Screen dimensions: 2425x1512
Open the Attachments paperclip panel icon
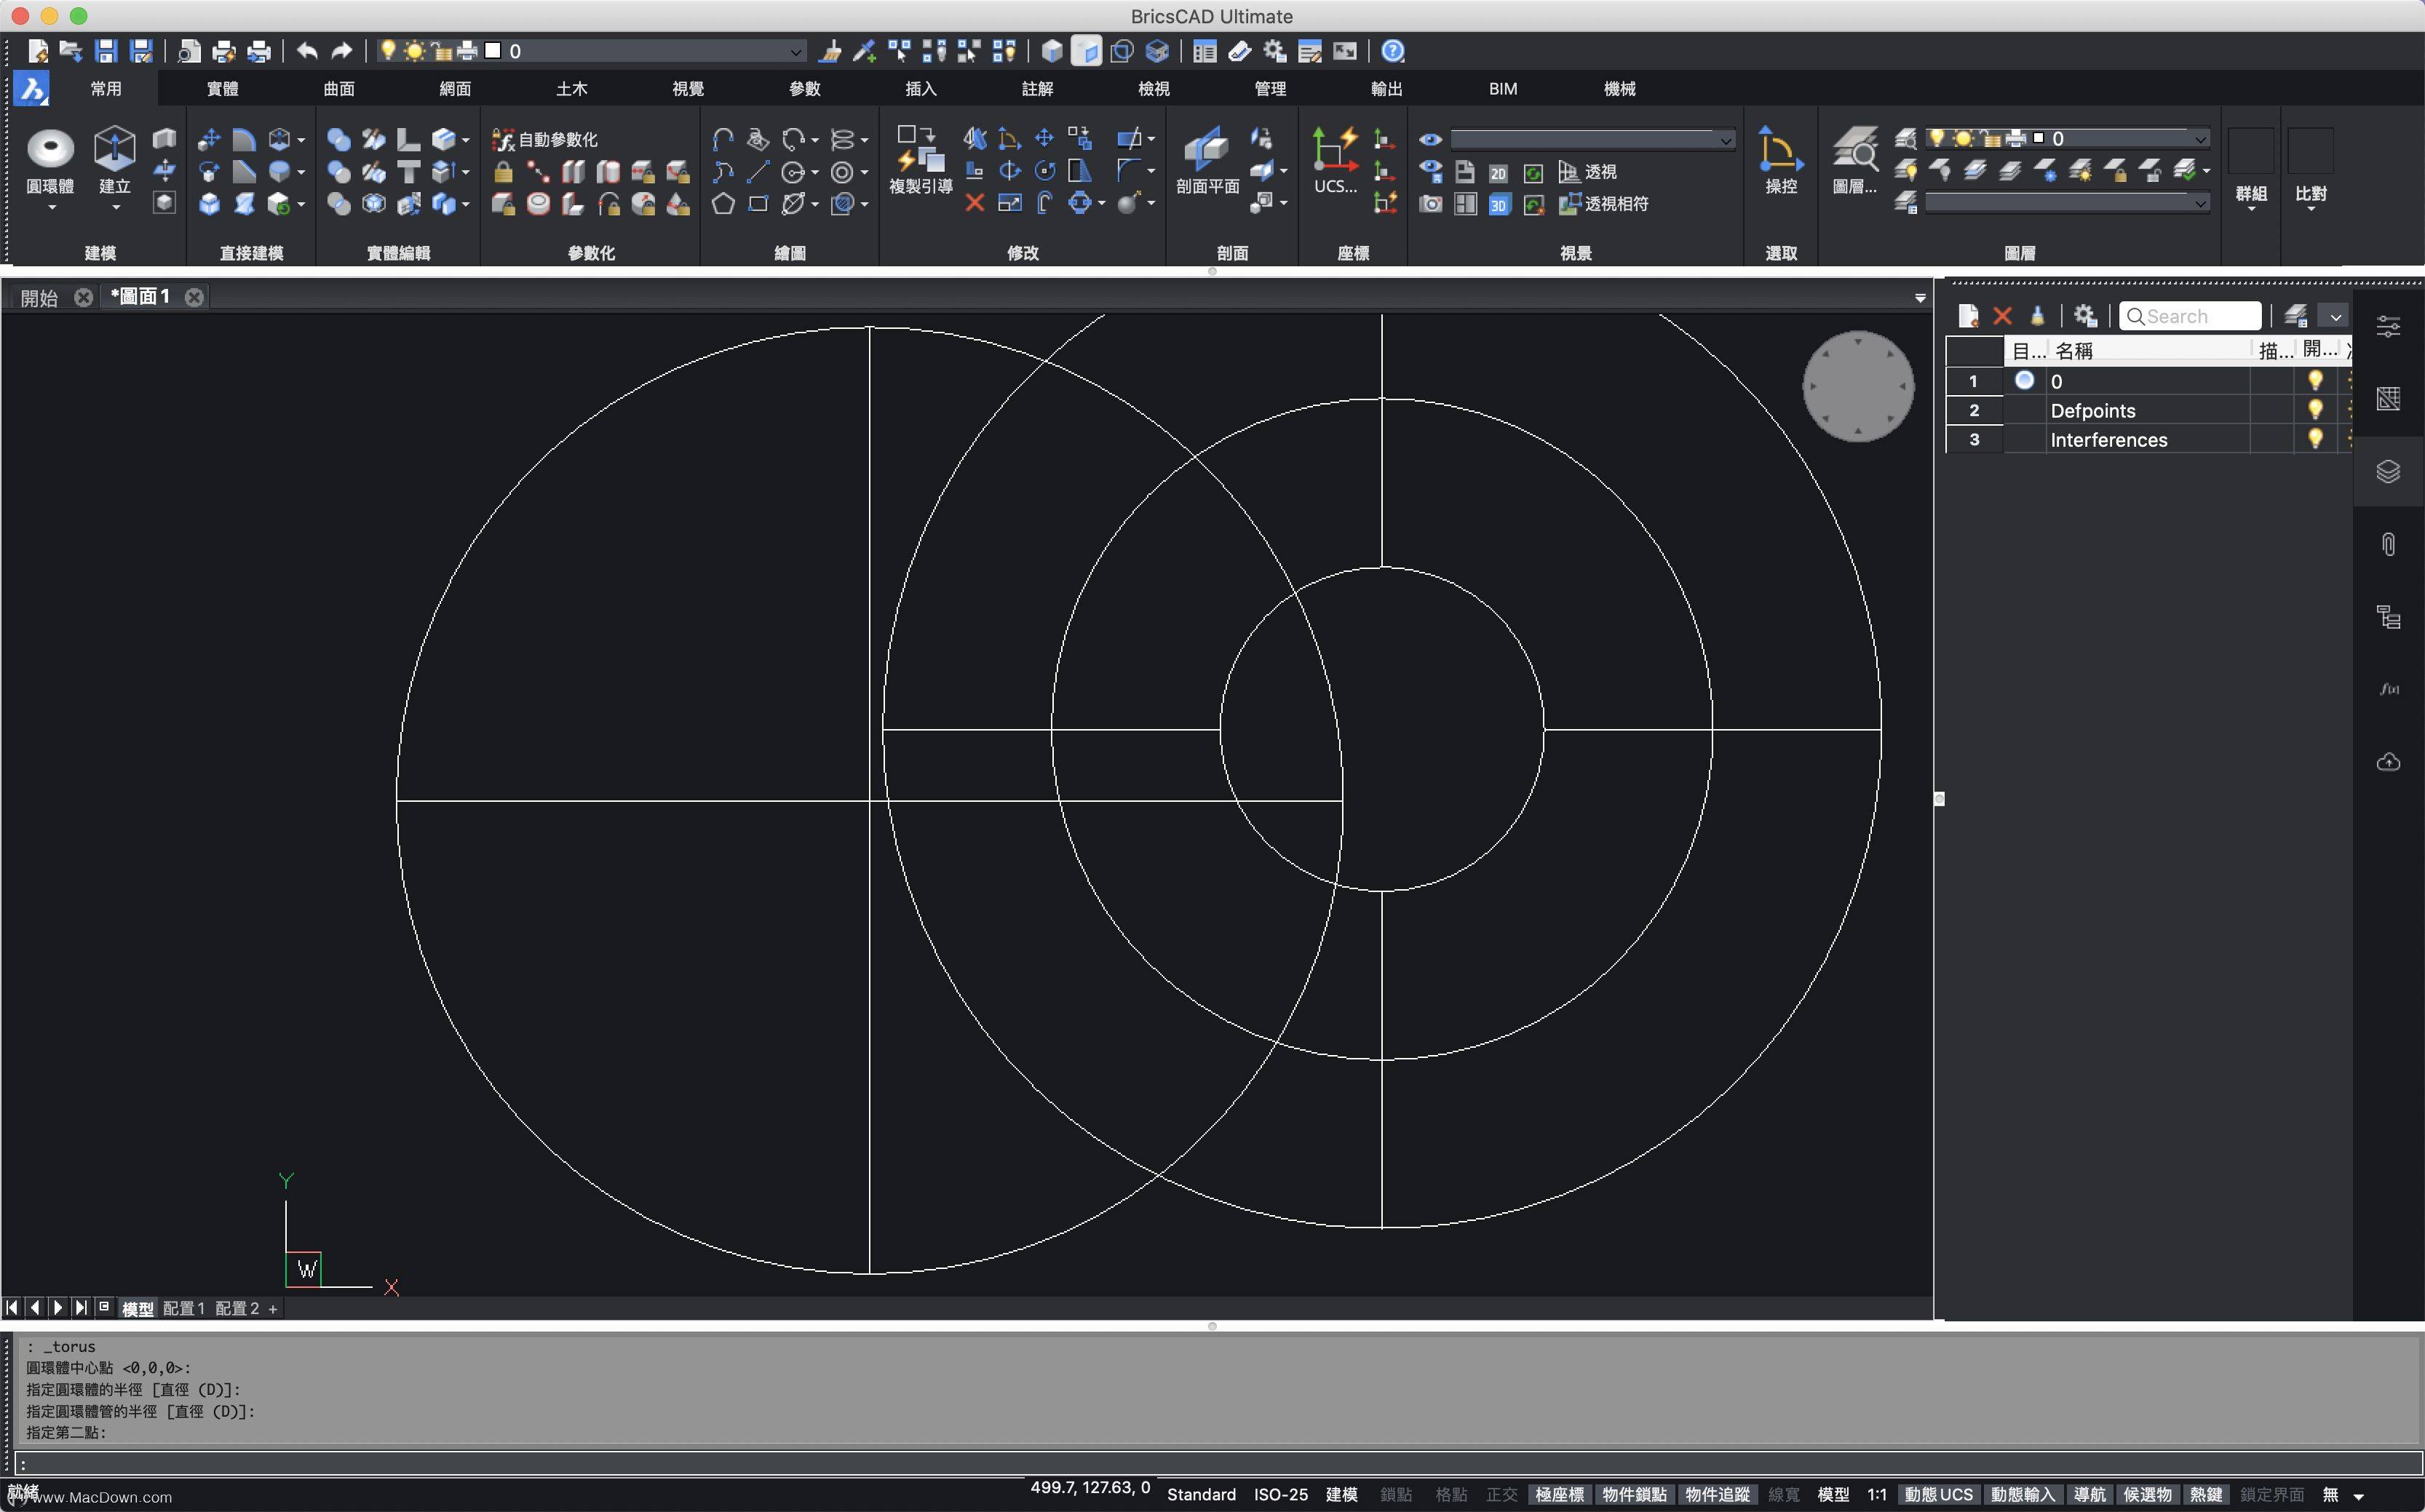click(x=2388, y=544)
